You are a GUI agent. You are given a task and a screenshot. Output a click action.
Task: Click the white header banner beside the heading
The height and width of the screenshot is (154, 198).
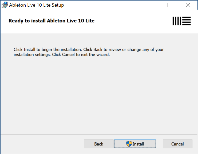133,21
